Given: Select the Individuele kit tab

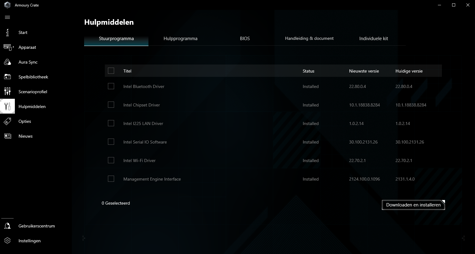Looking at the screenshot, I should point(374,39).
